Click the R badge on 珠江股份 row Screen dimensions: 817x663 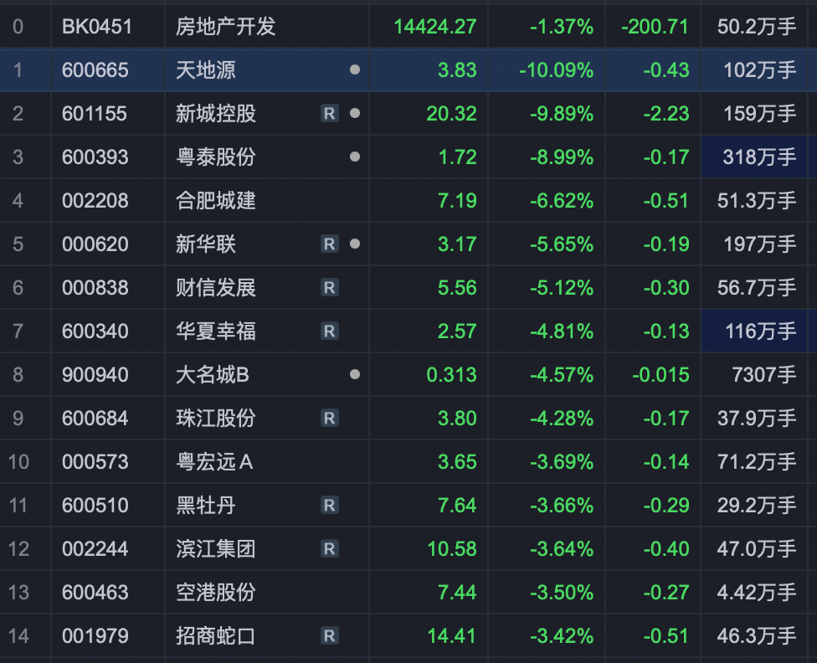[329, 418]
